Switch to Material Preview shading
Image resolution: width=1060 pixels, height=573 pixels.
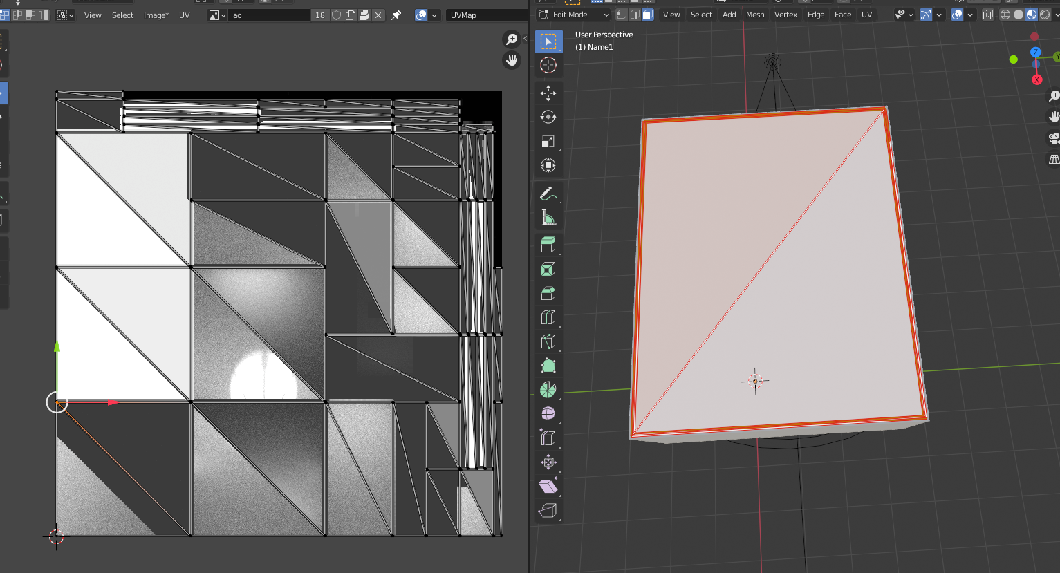click(x=1032, y=15)
